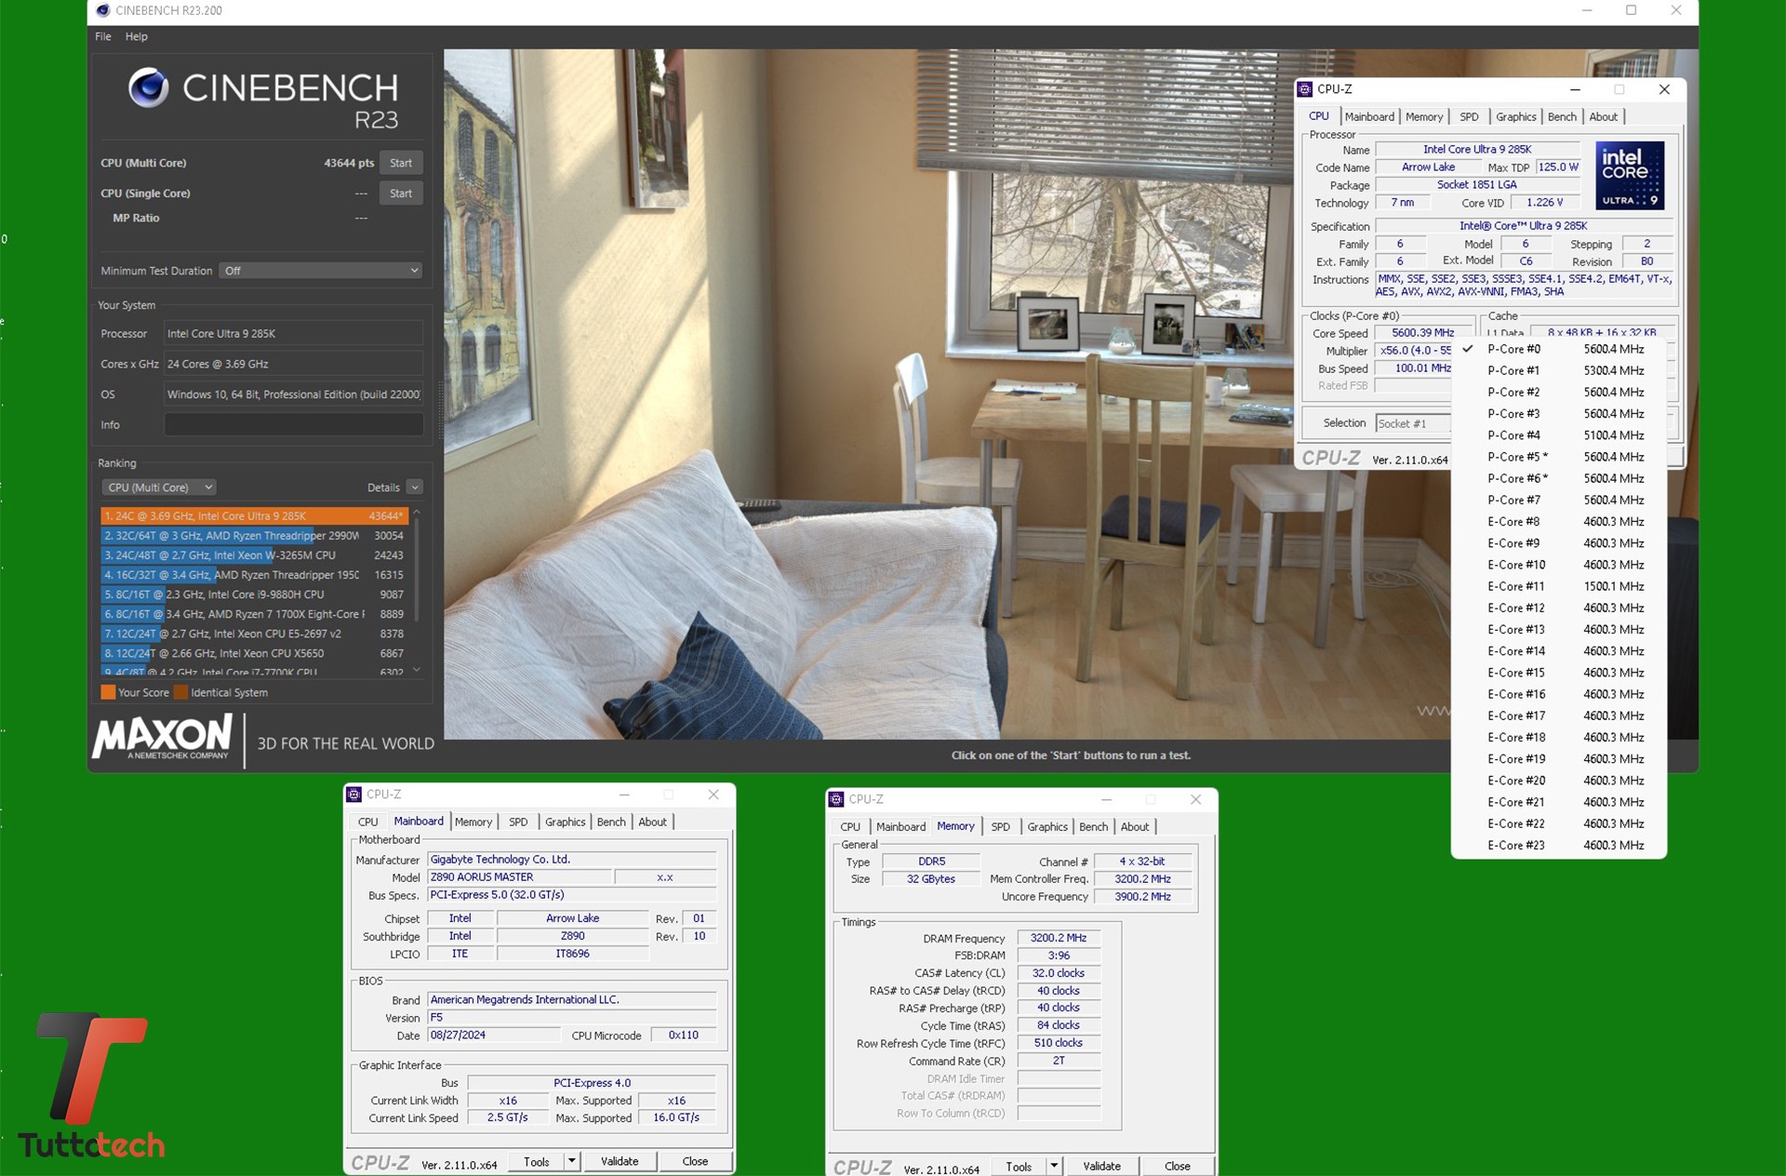1786x1176 pixels.
Task: Switch to Mainboard tab in top CPU-Z window
Action: (1369, 116)
